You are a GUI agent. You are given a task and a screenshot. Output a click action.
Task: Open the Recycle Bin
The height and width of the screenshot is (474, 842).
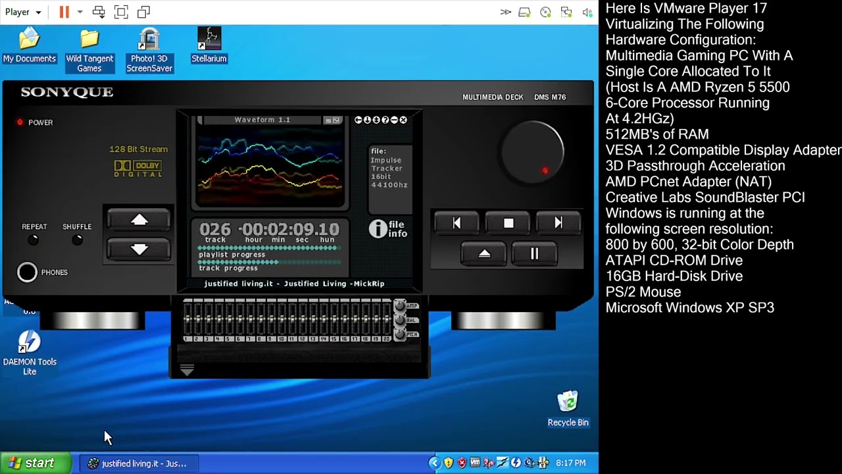pyautogui.click(x=568, y=409)
